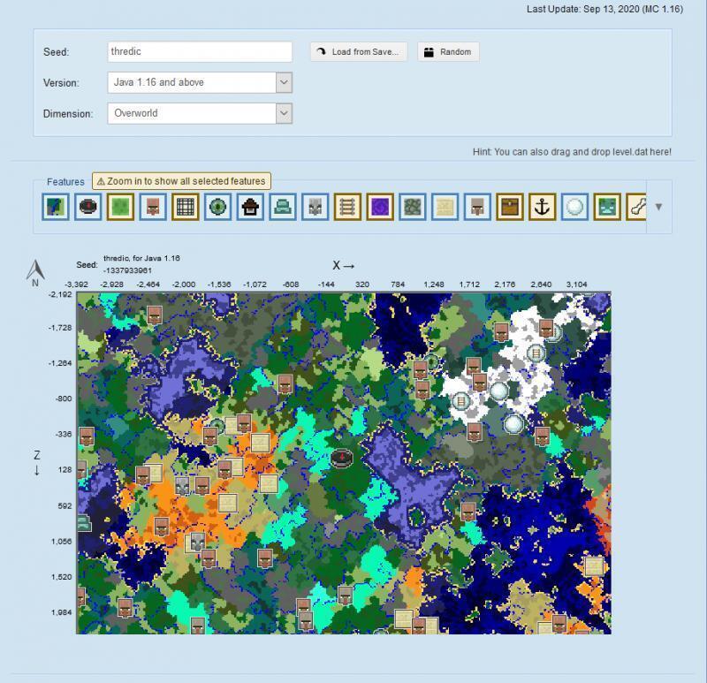Click the ocean monument marker on map's left edge

[83, 523]
